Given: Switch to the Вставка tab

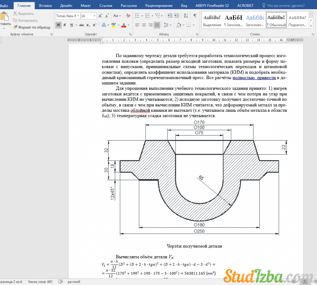Looking at the screenshot, I should (45, 5).
